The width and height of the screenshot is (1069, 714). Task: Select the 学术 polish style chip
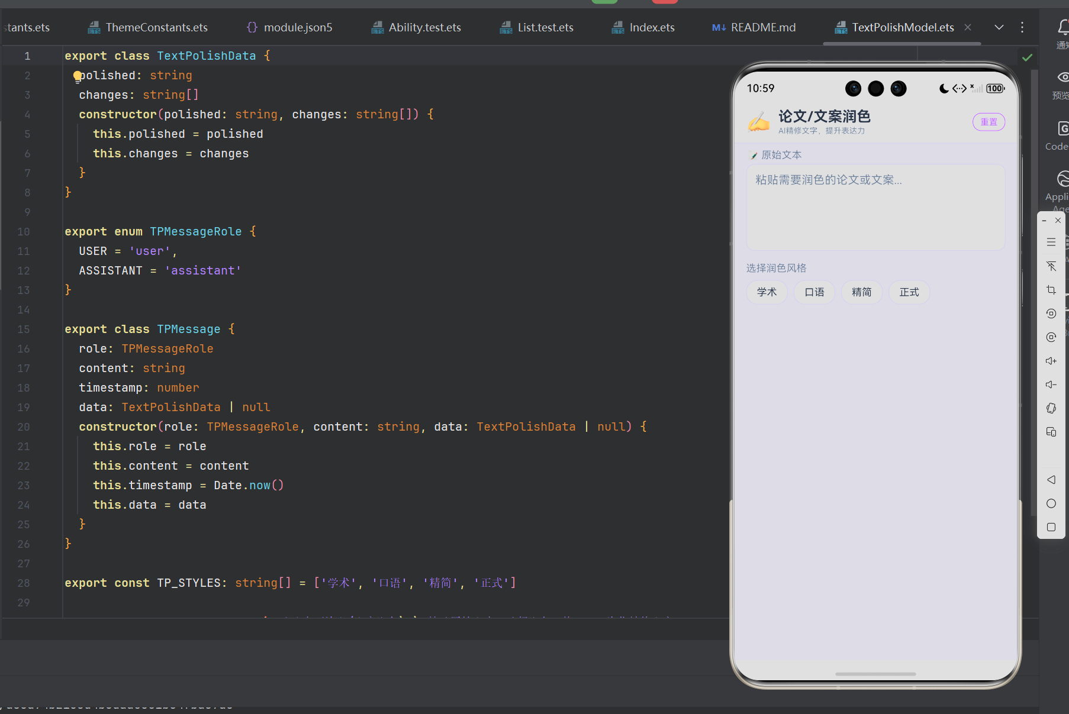pyautogui.click(x=767, y=292)
